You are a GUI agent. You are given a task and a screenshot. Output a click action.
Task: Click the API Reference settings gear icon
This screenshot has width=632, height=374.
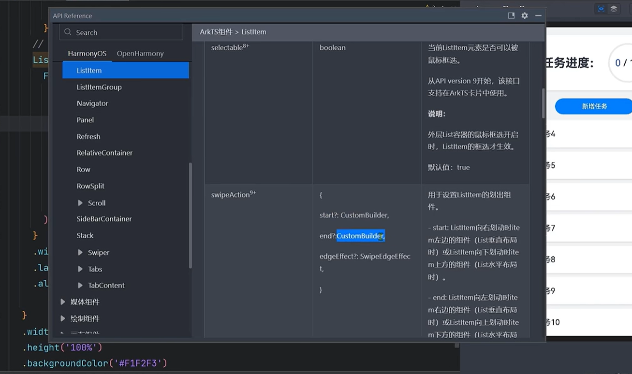525,16
